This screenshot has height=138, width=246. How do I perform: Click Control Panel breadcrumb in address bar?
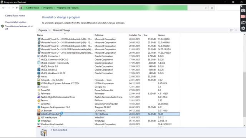33,8
